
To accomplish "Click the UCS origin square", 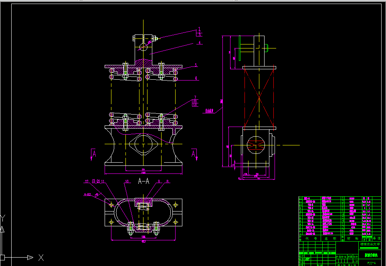I will 2,258.
